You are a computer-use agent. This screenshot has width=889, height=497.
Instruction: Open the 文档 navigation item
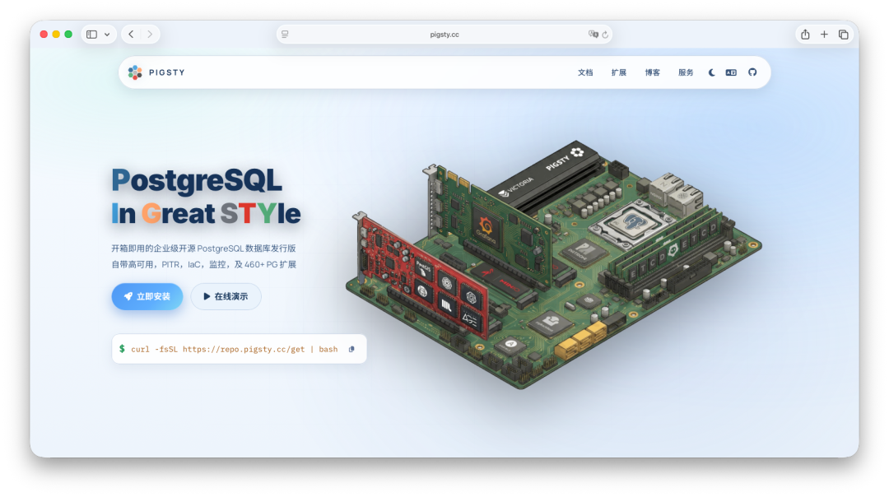585,72
